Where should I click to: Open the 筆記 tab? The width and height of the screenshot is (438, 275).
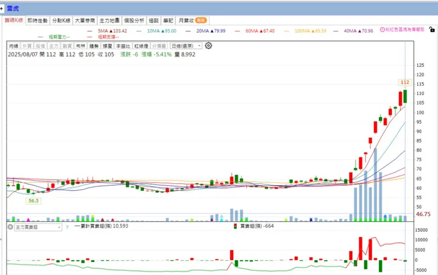click(168, 20)
